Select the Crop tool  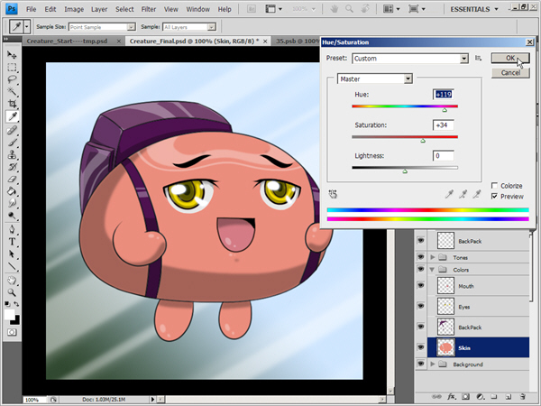coord(12,104)
